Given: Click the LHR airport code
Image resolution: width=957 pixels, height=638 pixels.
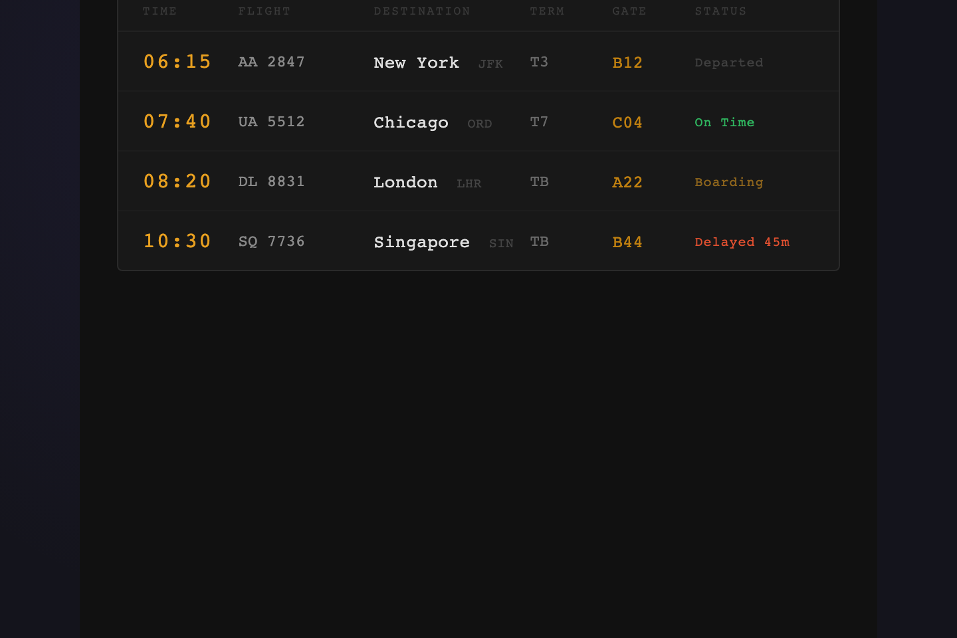Looking at the screenshot, I should coord(469,183).
